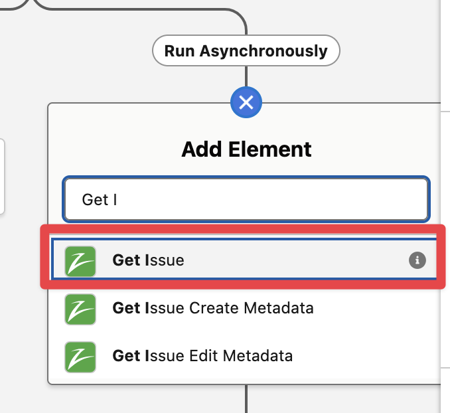450x413 pixels.
Task: Click blank area right of Get Issue Edit Metadata
Action: pos(364,356)
